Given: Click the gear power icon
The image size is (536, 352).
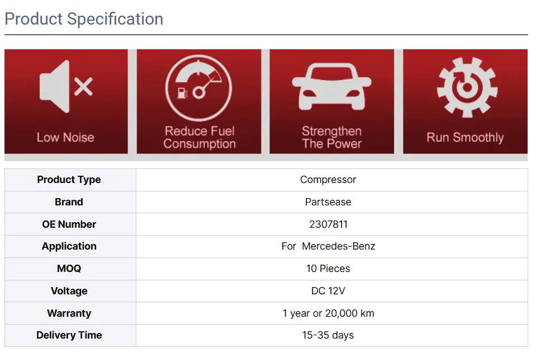Looking at the screenshot, I should [x=466, y=87].
